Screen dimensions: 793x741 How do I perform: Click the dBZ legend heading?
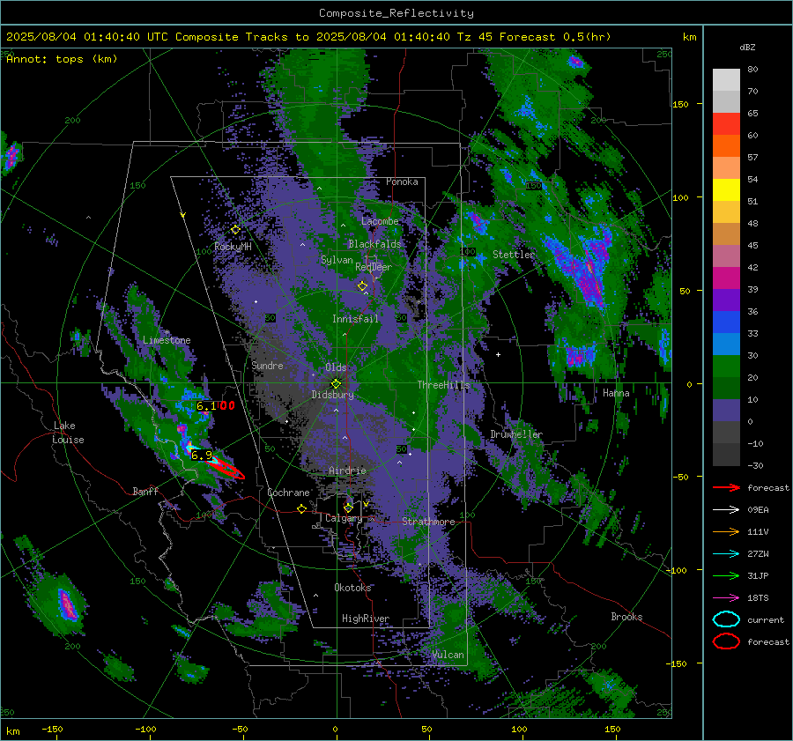click(747, 47)
